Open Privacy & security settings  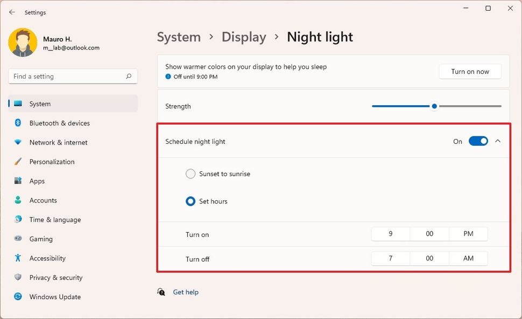[55, 278]
